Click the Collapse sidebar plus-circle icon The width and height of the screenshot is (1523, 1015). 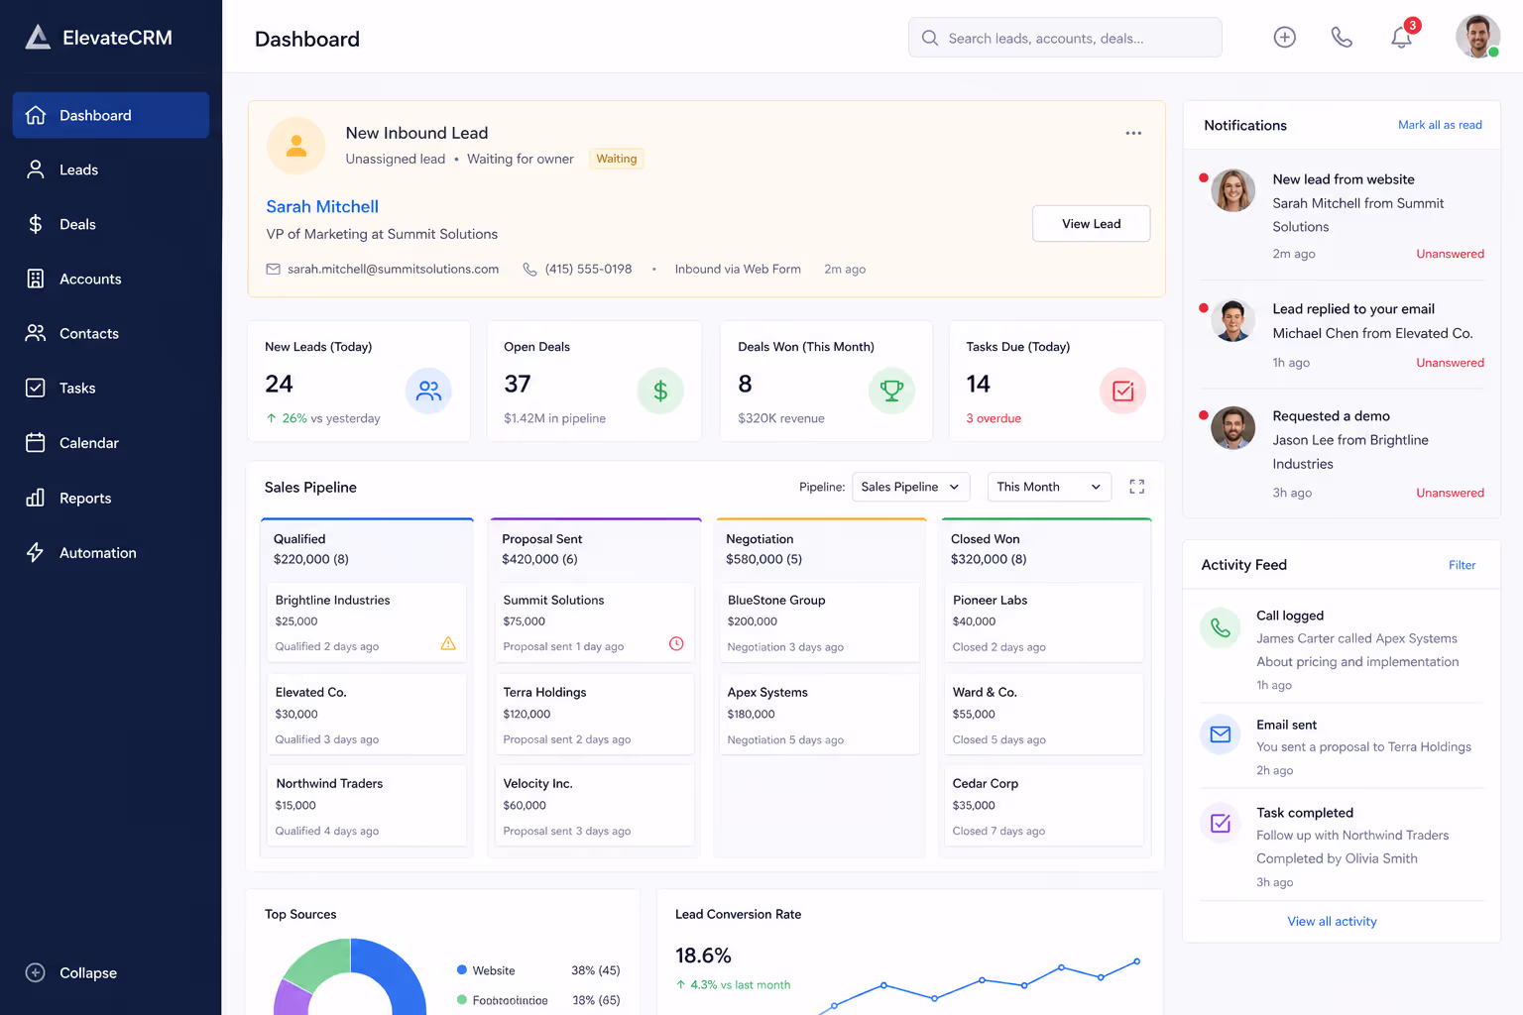(x=36, y=972)
